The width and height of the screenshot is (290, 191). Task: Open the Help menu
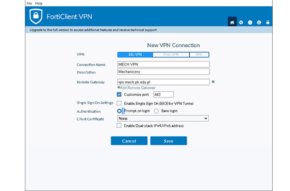pyautogui.click(x=39, y=3)
